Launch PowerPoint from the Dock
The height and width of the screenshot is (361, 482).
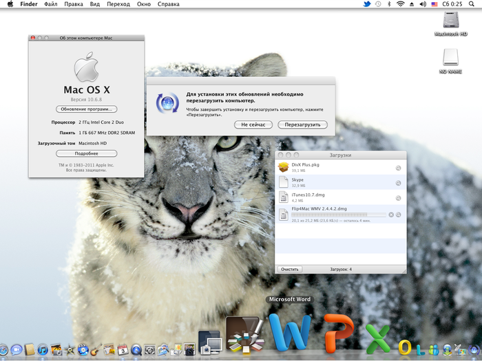click(339, 333)
